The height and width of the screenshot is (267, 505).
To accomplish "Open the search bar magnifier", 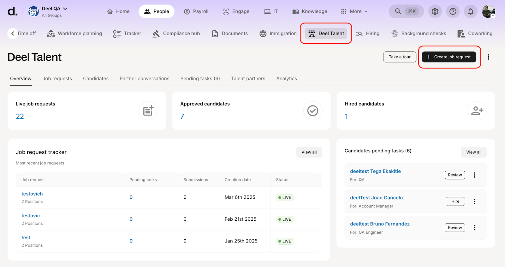I will (x=398, y=11).
